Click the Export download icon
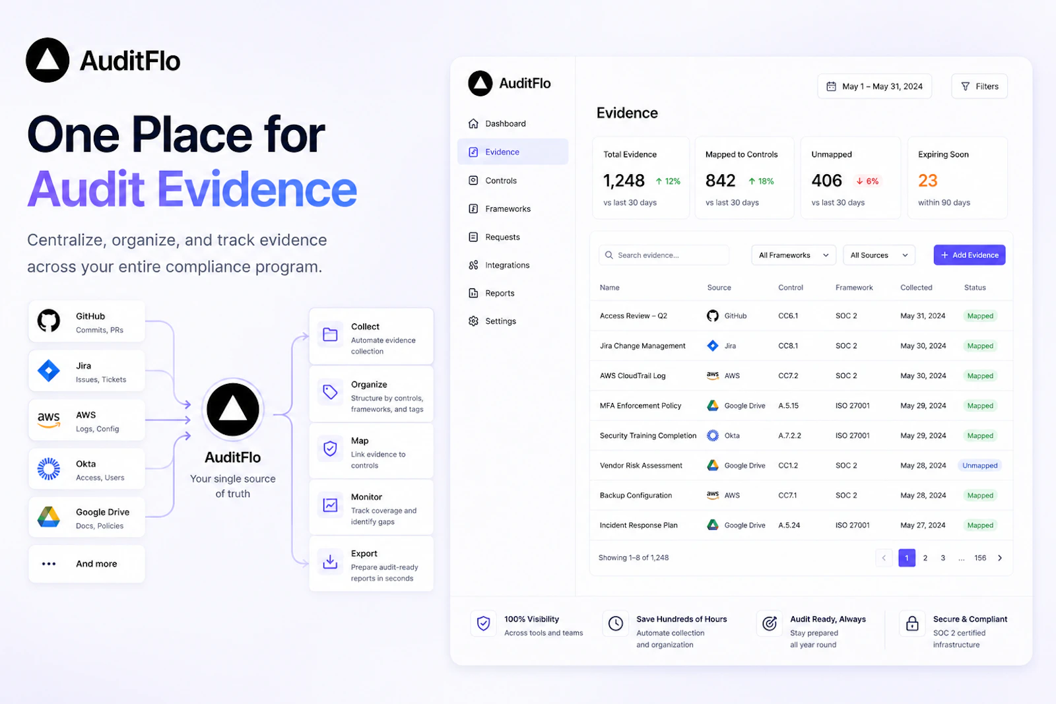1056x704 pixels. pos(330,561)
